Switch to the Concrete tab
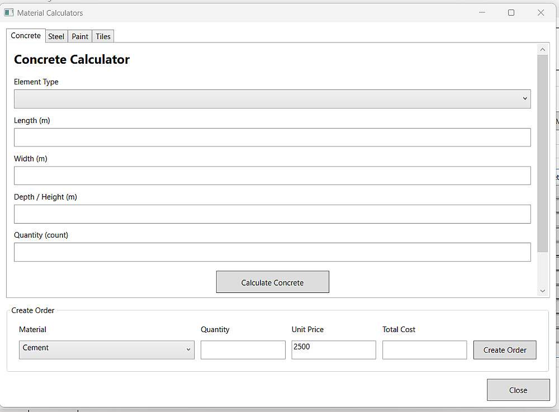 (26, 36)
